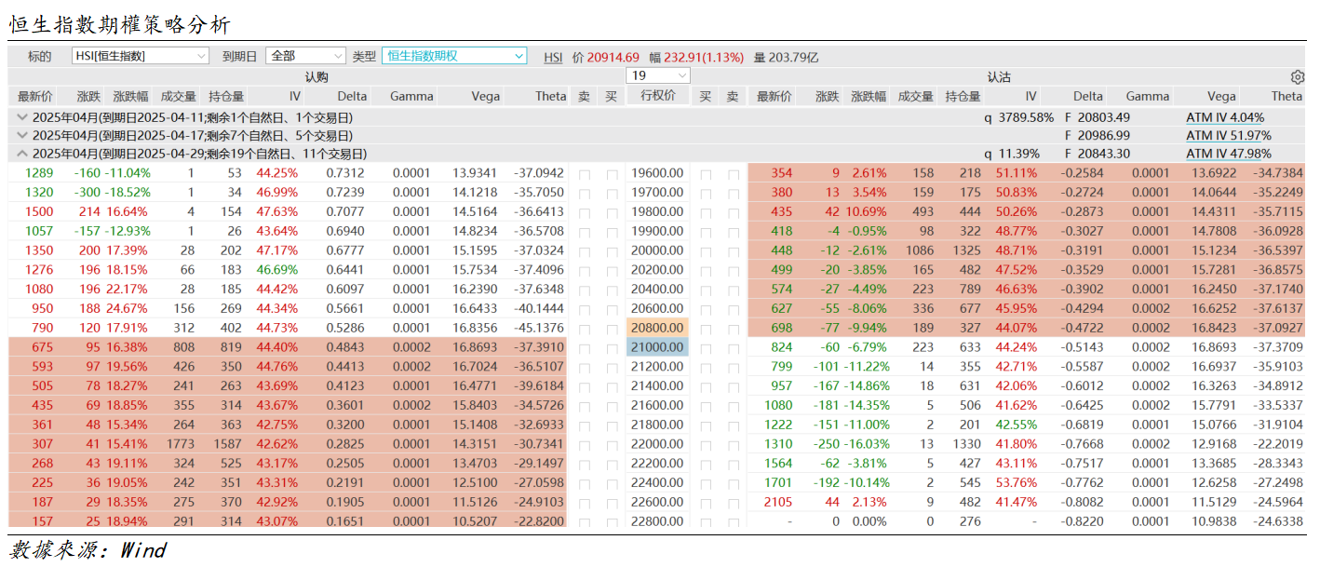Click the ATM IV 47.98% link

coord(1229,154)
